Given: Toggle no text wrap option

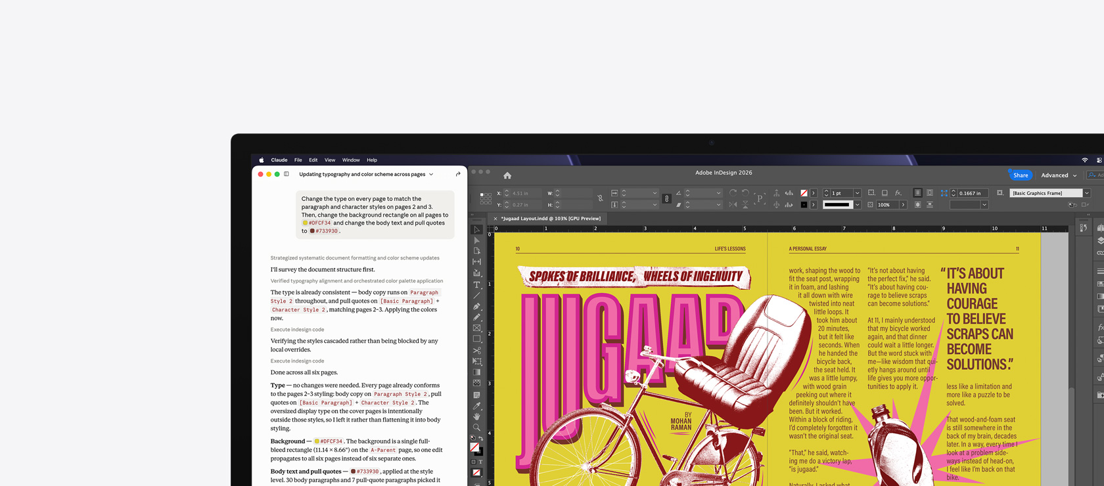Looking at the screenshot, I should 917,193.
